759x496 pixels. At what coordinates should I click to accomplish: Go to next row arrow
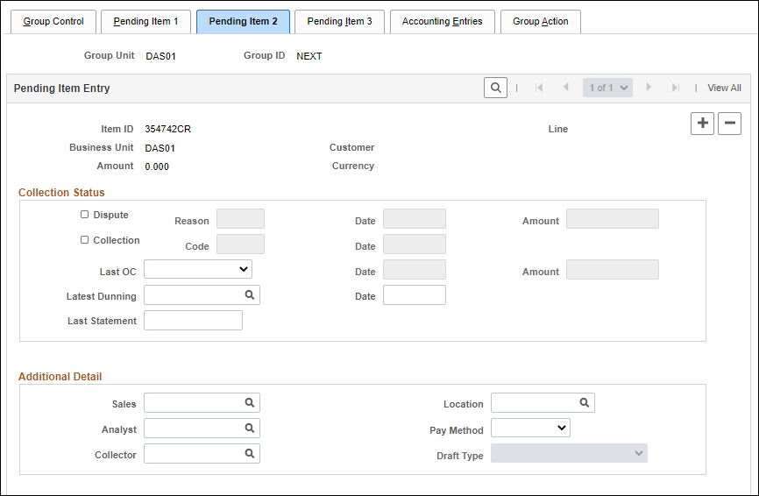(x=649, y=87)
